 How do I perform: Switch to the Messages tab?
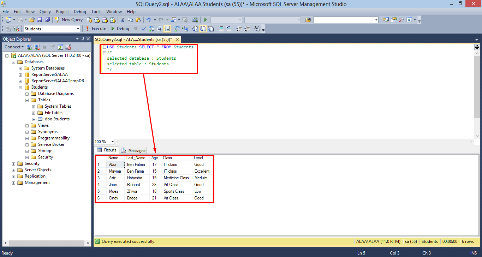coord(133,150)
